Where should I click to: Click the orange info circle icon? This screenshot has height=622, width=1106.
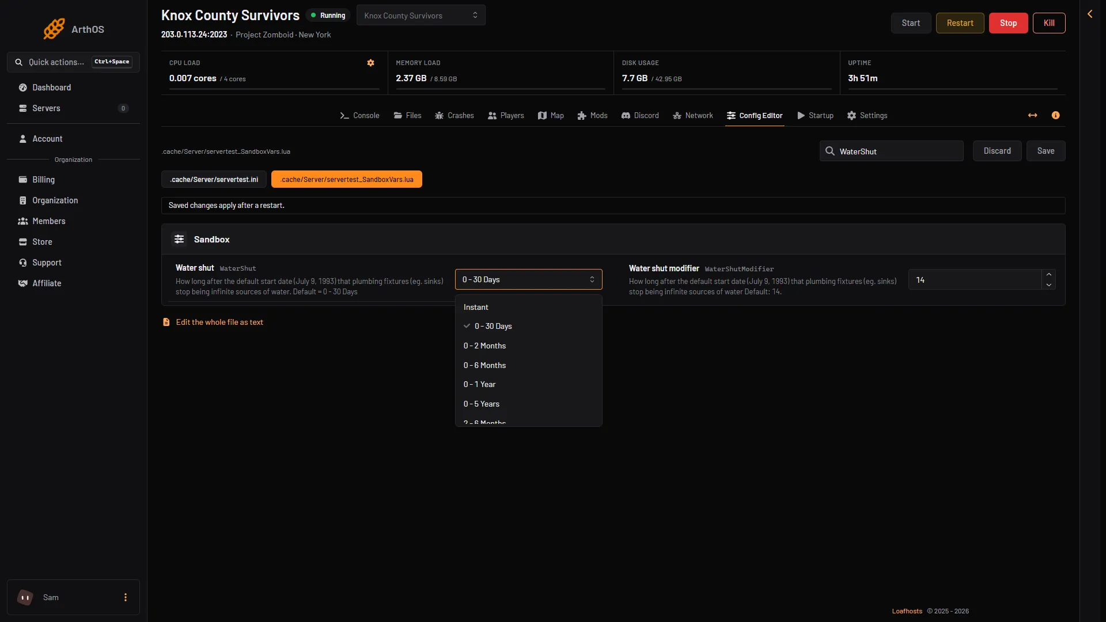tap(1055, 116)
